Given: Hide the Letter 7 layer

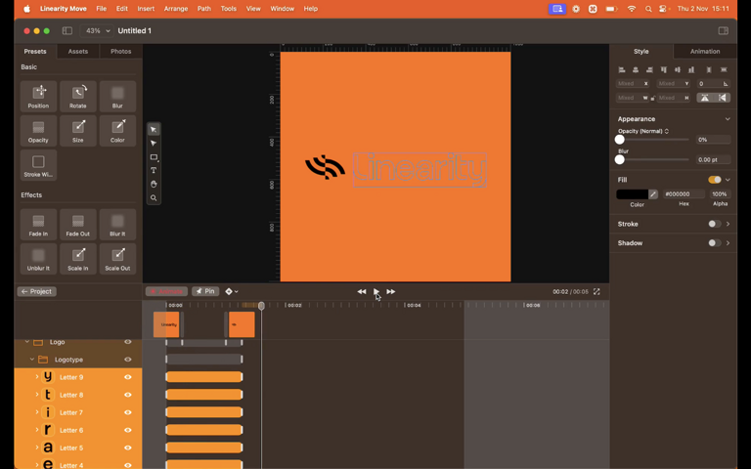Looking at the screenshot, I should click(128, 412).
